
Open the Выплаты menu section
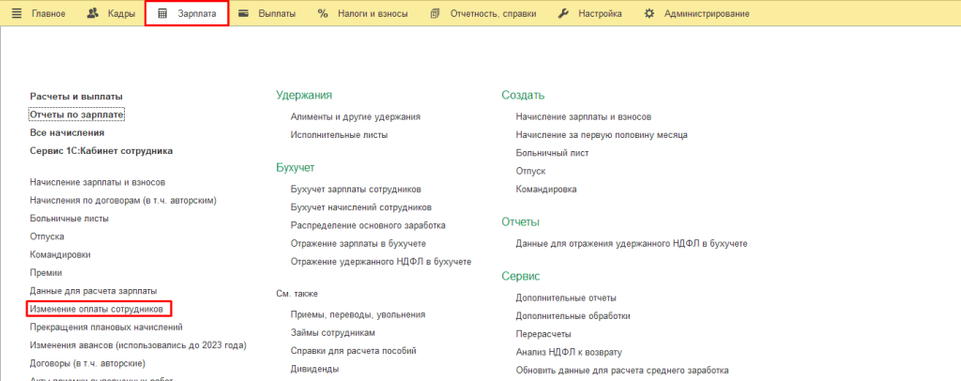(x=277, y=14)
